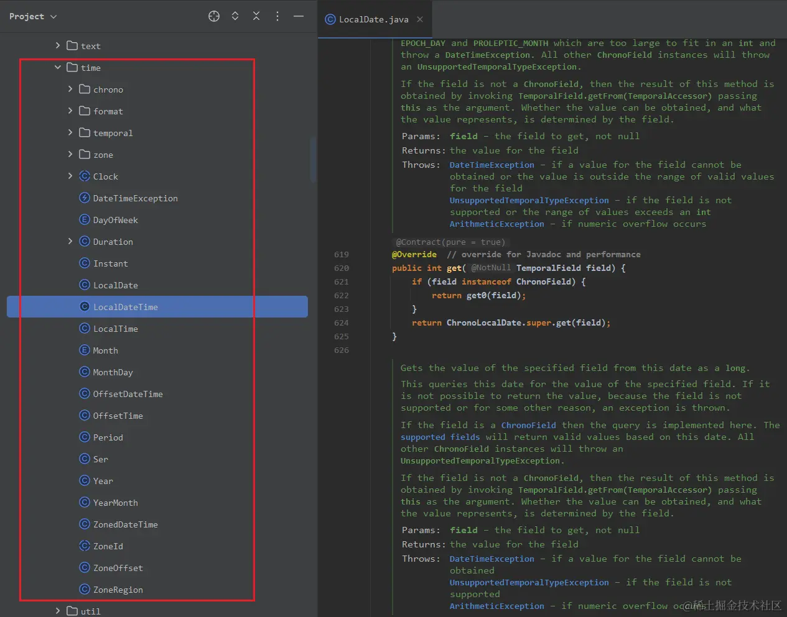Click the Collapse All icon in Project toolbar
Viewport: 787px width, 617px height.
tap(256, 16)
